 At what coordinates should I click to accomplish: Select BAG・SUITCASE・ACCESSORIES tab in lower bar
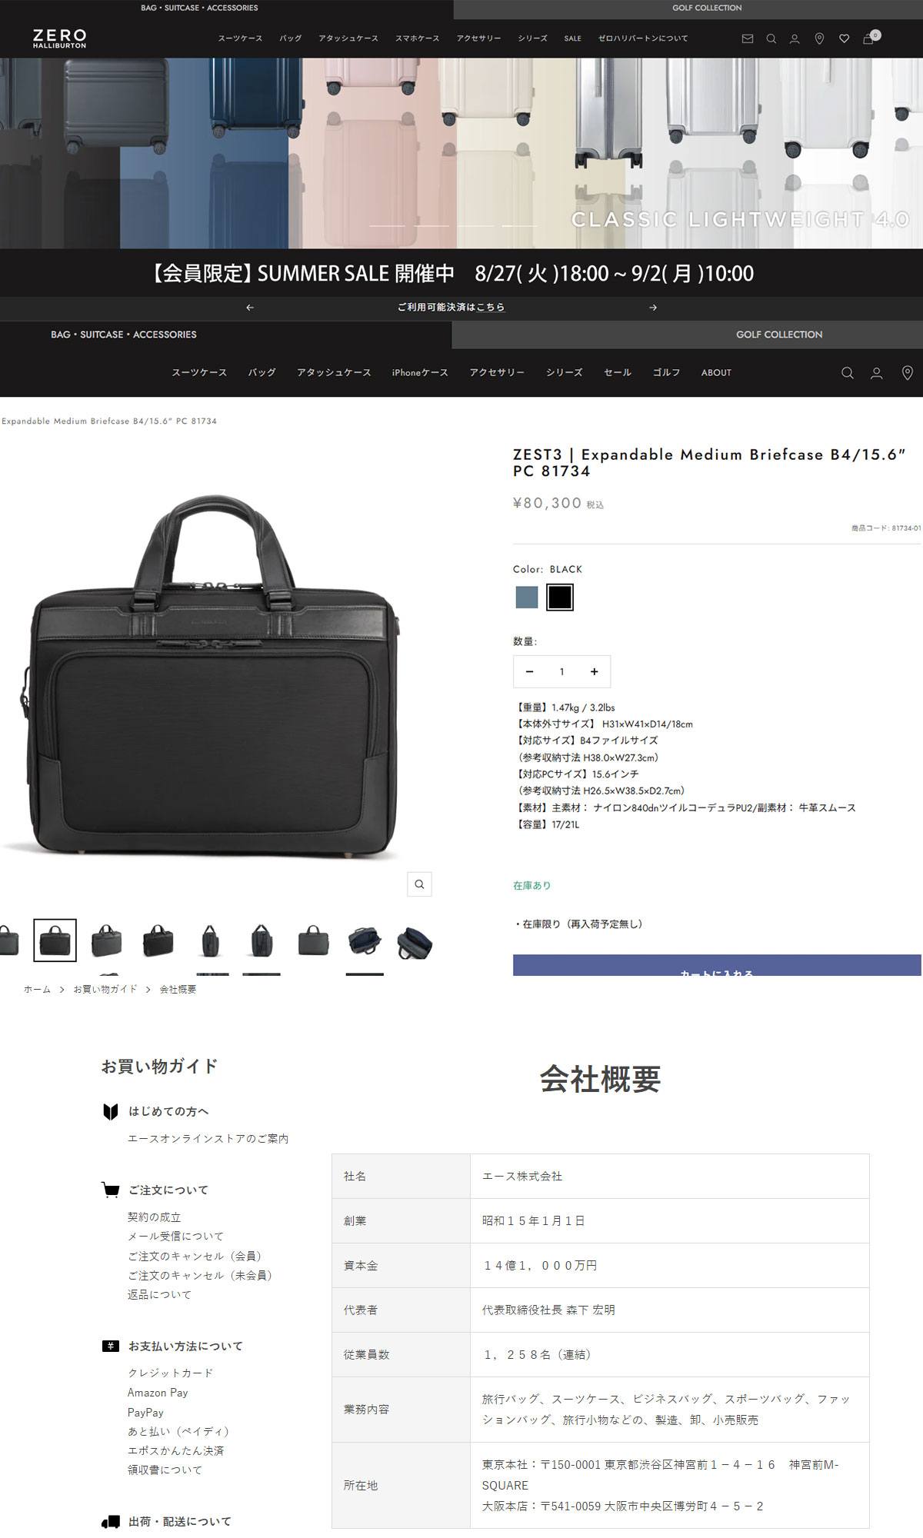(124, 335)
